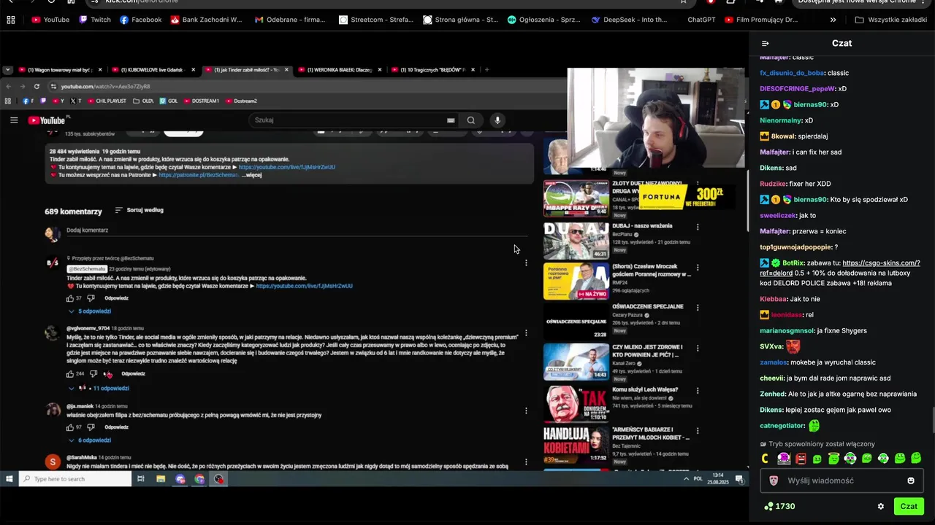The image size is (935, 525).
Task: Open youtube.com/live link in description
Action: tap(287, 167)
